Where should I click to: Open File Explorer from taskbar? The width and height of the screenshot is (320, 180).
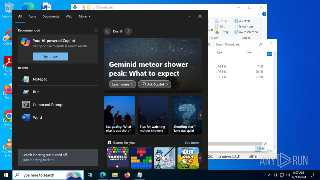tap(115, 175)
